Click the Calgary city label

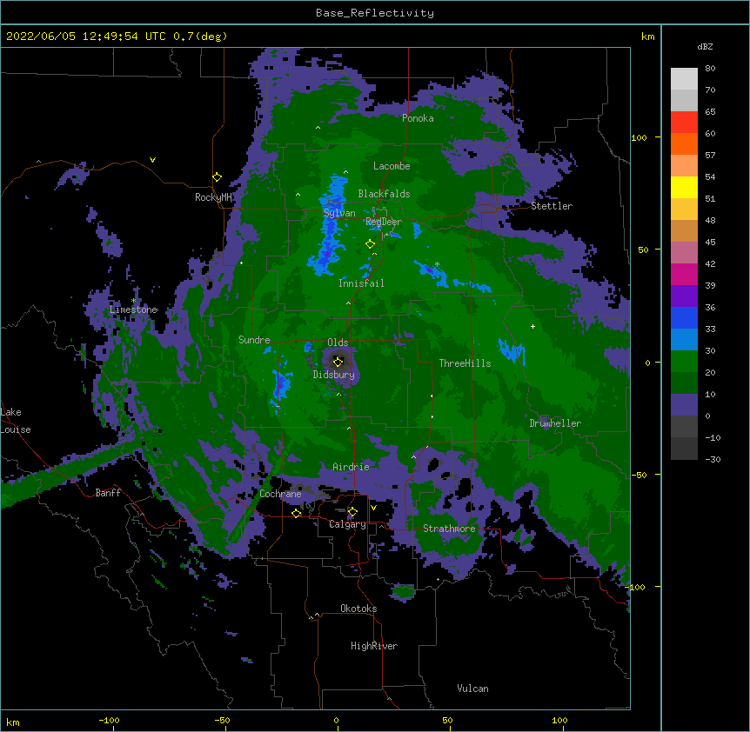point(347,524)
